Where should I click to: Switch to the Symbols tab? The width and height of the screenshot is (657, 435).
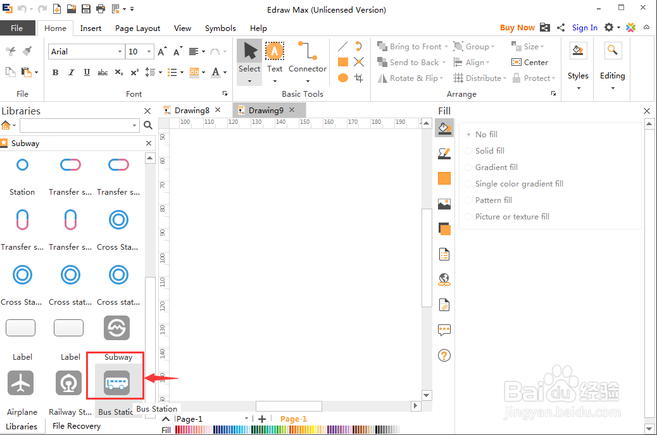[x=220, y=28]
